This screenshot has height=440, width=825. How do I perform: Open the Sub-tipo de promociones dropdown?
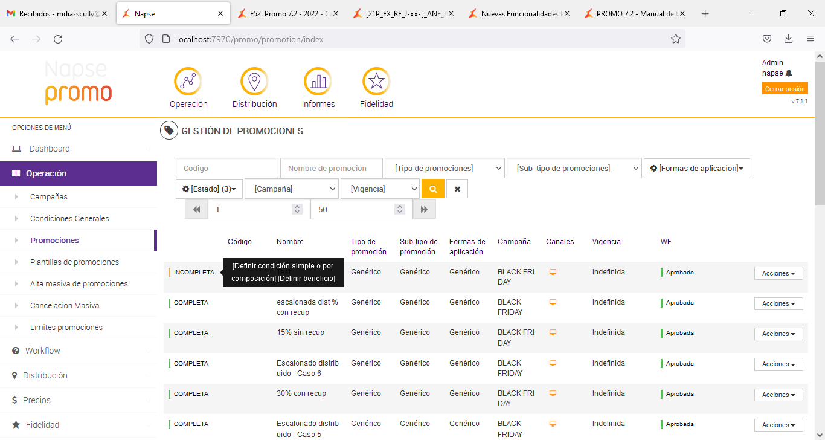tap(574, 168)
